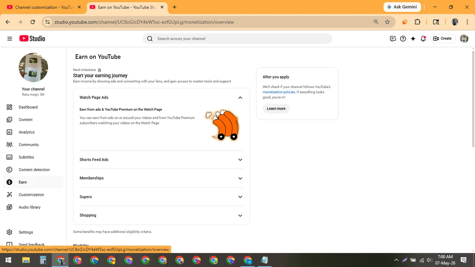Click the search magnifier icon in Studio
475x267 pixels.
point(150,39)
